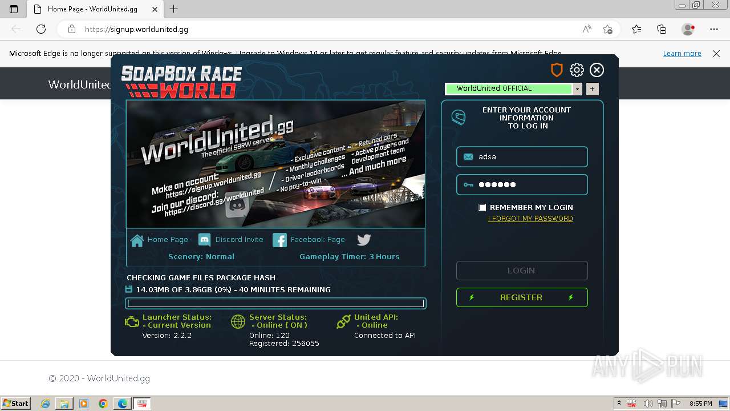Open Edge Settings and more menu
Screen dimensions: 730x411
(714, 29)
